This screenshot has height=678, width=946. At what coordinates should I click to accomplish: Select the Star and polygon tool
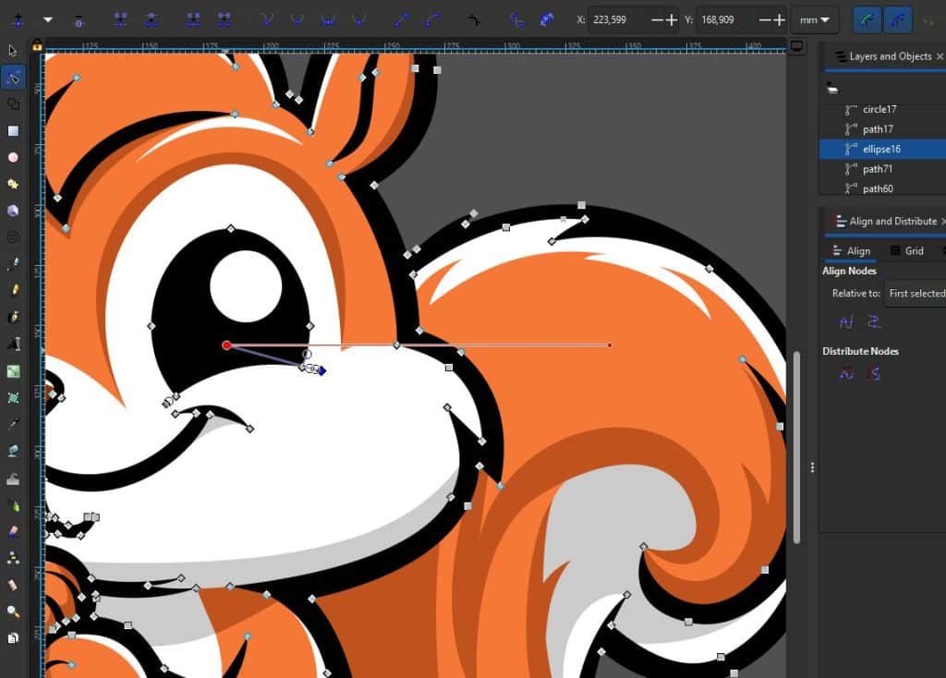coord(13,184)
